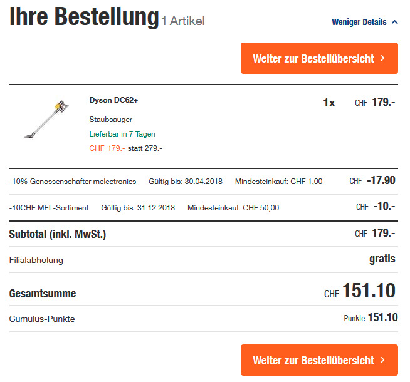Click the Cumulus-Punkte label

coord(42,319)
